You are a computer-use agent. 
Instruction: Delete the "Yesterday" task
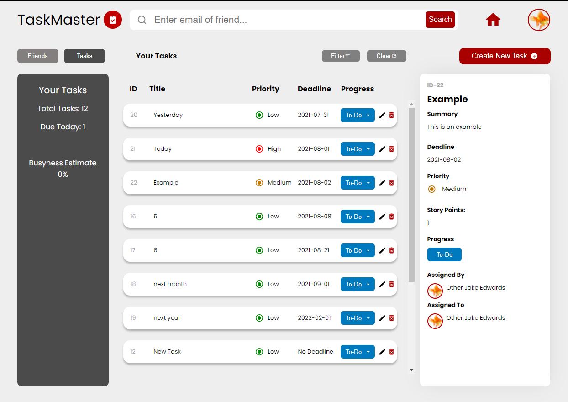[x=391, y=115]
